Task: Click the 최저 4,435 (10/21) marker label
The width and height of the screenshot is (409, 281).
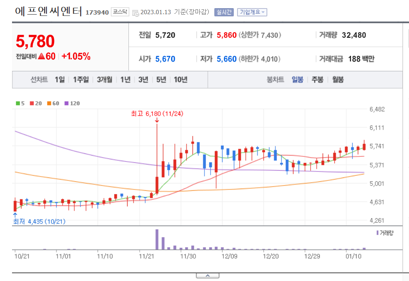Action: pos(40,222)
